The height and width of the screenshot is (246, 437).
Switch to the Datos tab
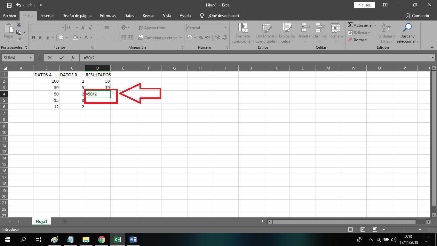point(129,16)
